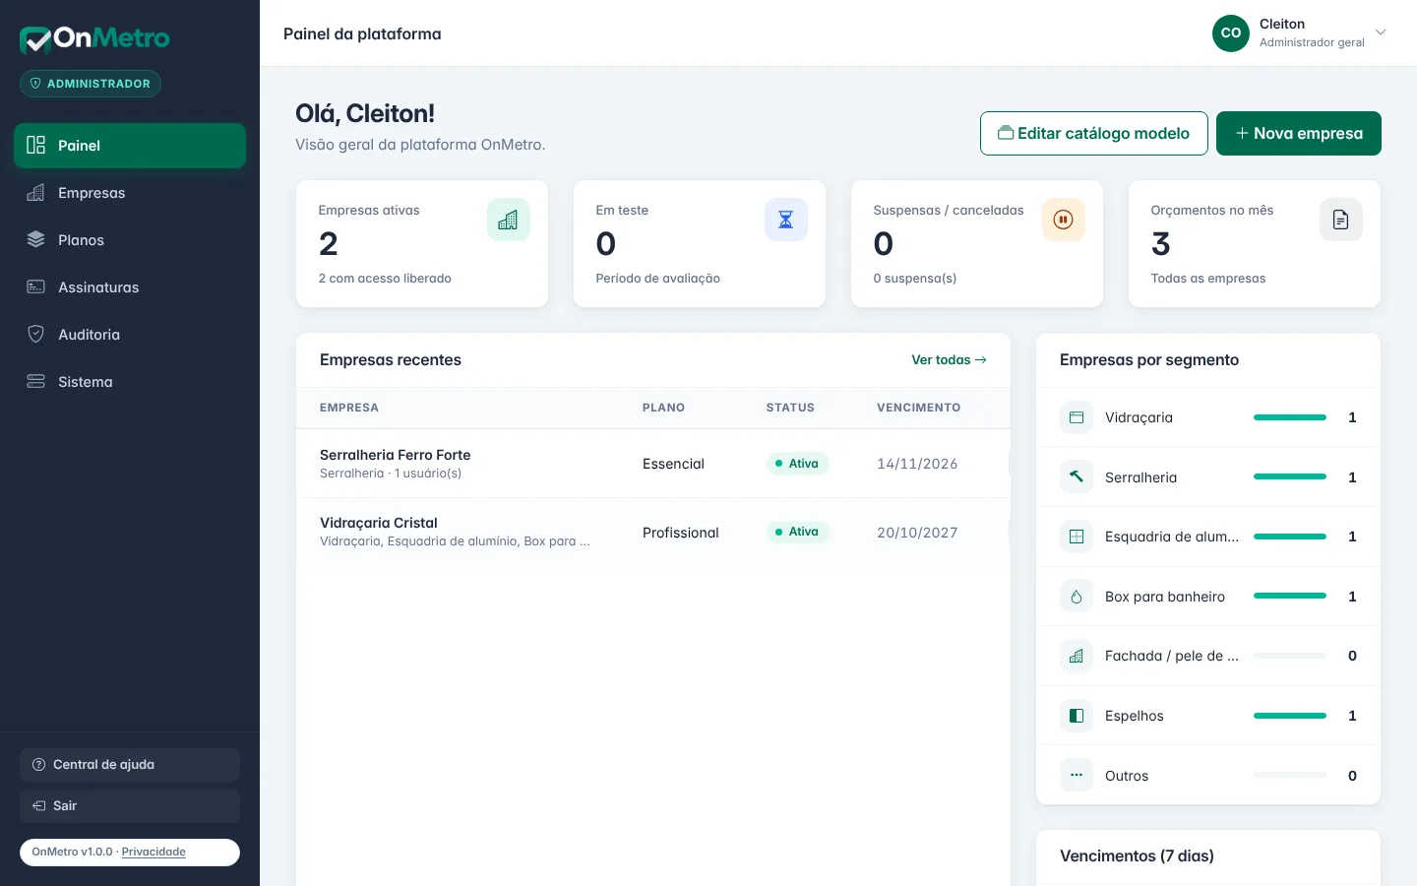Click the Essencial plan cell
Screen dimensions: 1417x886
[673, 464]
